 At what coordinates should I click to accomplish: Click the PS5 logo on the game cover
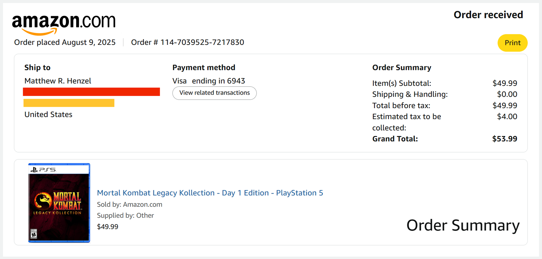[x=43, y=170]
